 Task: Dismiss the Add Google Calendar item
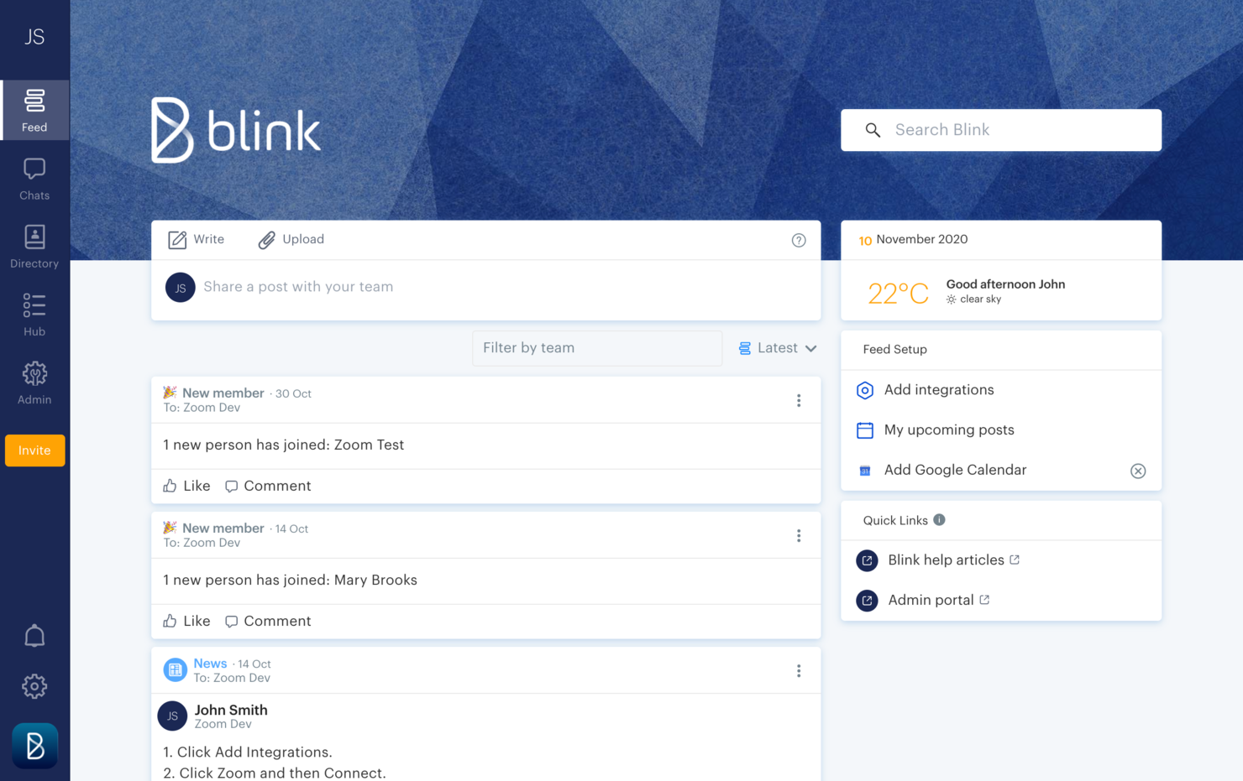tap(1138, 471)
